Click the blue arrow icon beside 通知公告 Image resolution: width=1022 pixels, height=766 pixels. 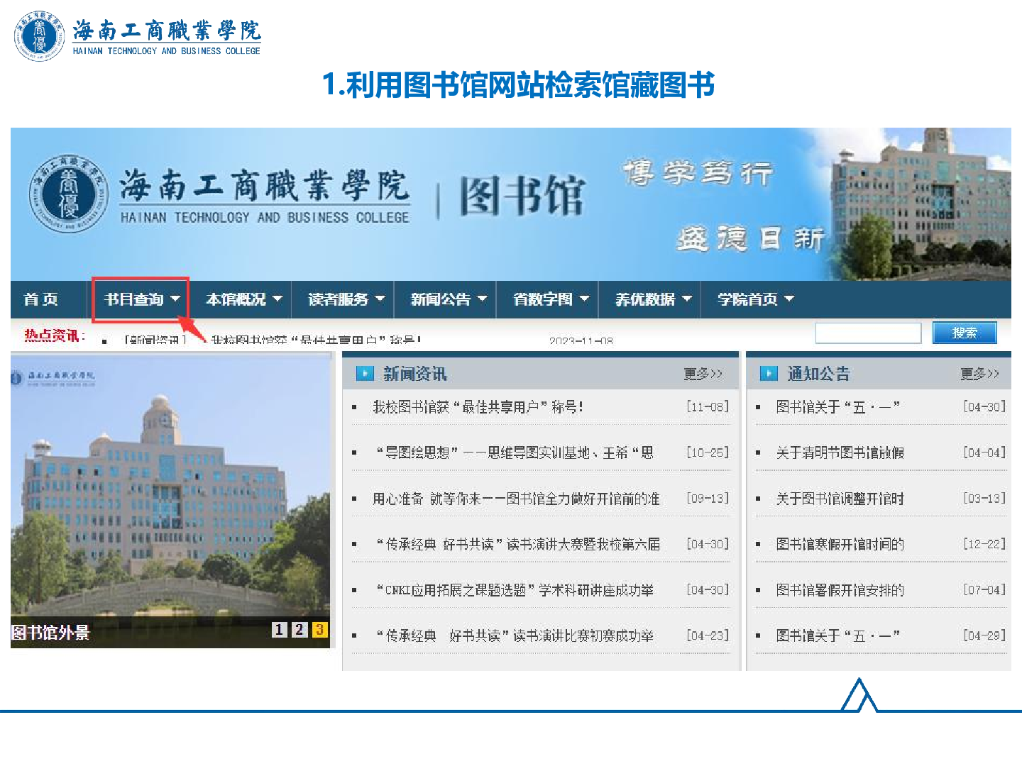point(769,374)
